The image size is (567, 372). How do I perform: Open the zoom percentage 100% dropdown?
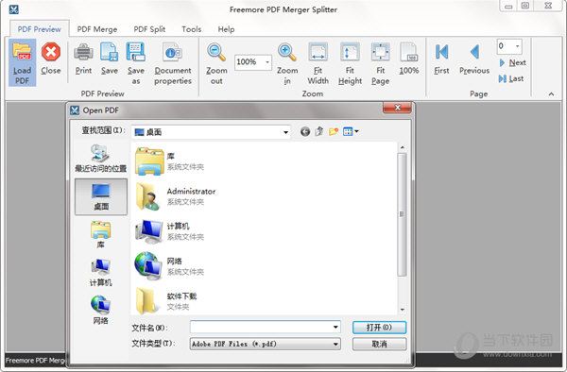click(x=267, y=62)
